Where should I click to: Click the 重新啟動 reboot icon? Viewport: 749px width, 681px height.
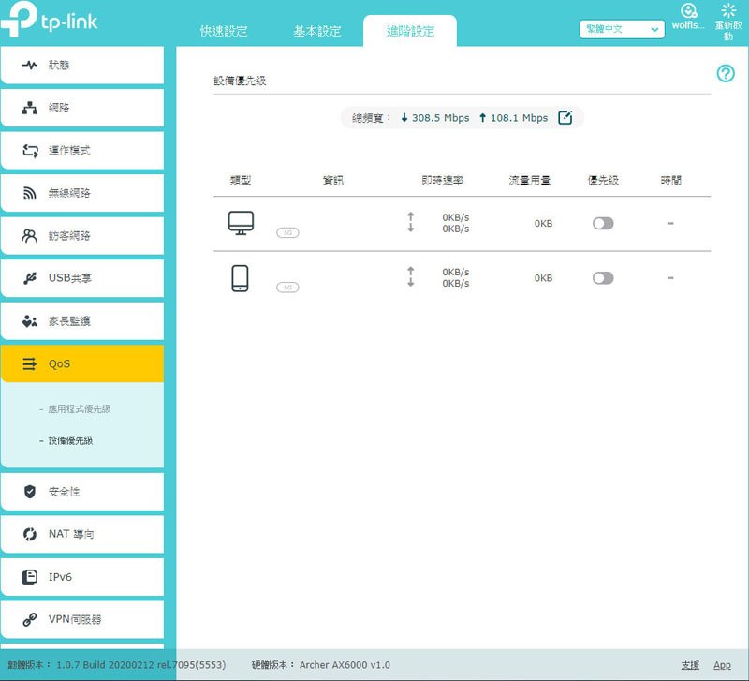click(x=728, y=10)
